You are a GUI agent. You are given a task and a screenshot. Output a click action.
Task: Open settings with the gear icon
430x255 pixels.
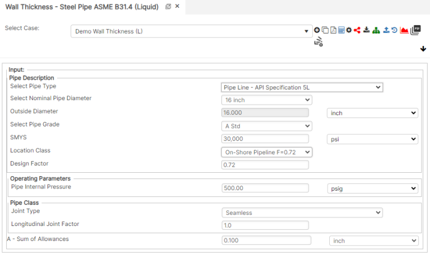coord(348,30)
